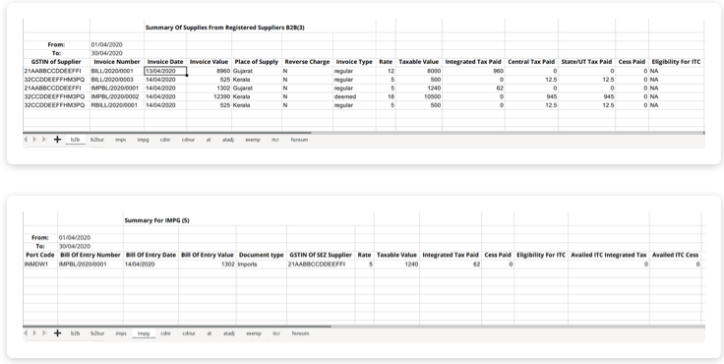
Task: Jump to last sheet tab in B2B spreadsheet
Action: coord(44,139)
